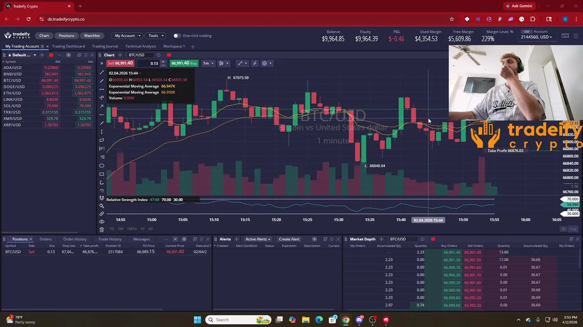583x327 pixels.
Task: Open My Account dropdown
Action: 127,35
